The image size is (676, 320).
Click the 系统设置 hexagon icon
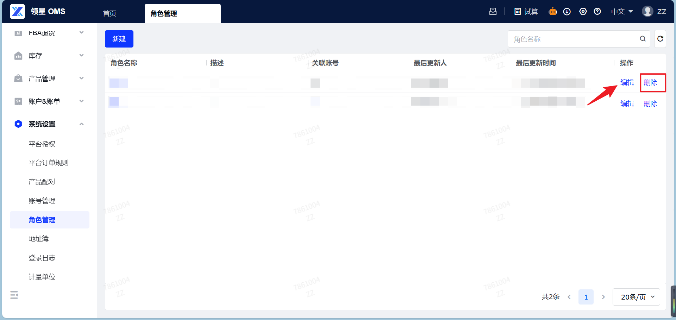point(18,124)
